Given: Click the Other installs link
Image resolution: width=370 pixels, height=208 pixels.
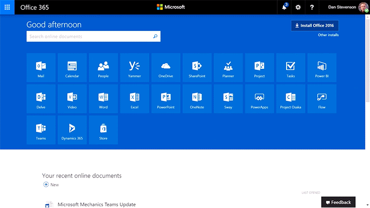Looking at the screenshot, I should click(328, 35).
